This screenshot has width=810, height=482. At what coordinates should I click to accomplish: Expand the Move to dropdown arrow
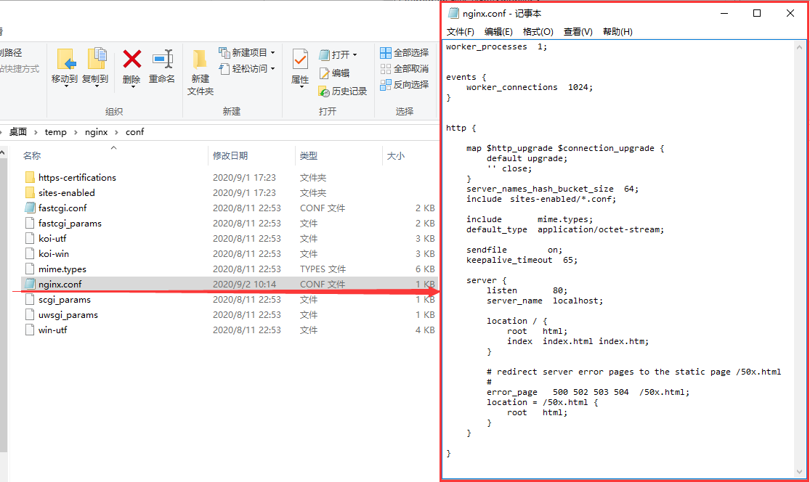[65, 86]
